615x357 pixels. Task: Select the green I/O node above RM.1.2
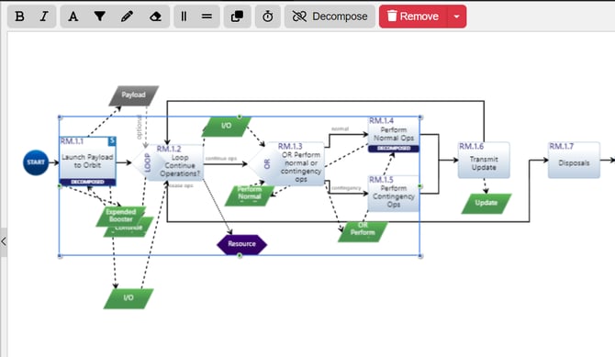pyautogui.click(x=227, y=126)
